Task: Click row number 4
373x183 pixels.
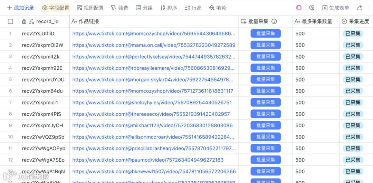Action: pos(10,68)
